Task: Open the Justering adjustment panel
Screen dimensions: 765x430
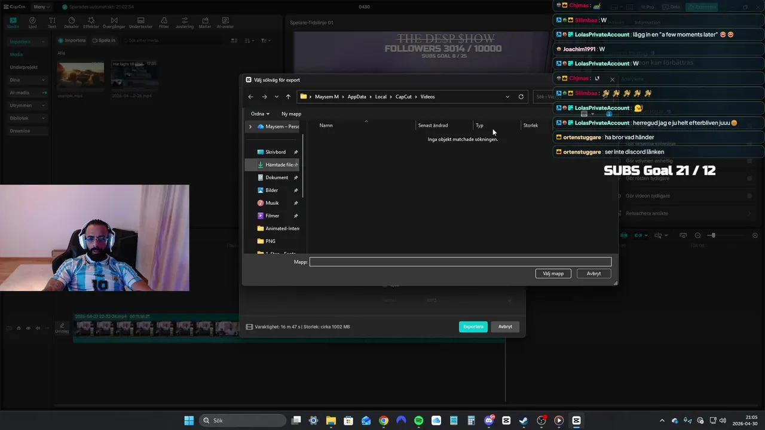Action: (184, 23)
